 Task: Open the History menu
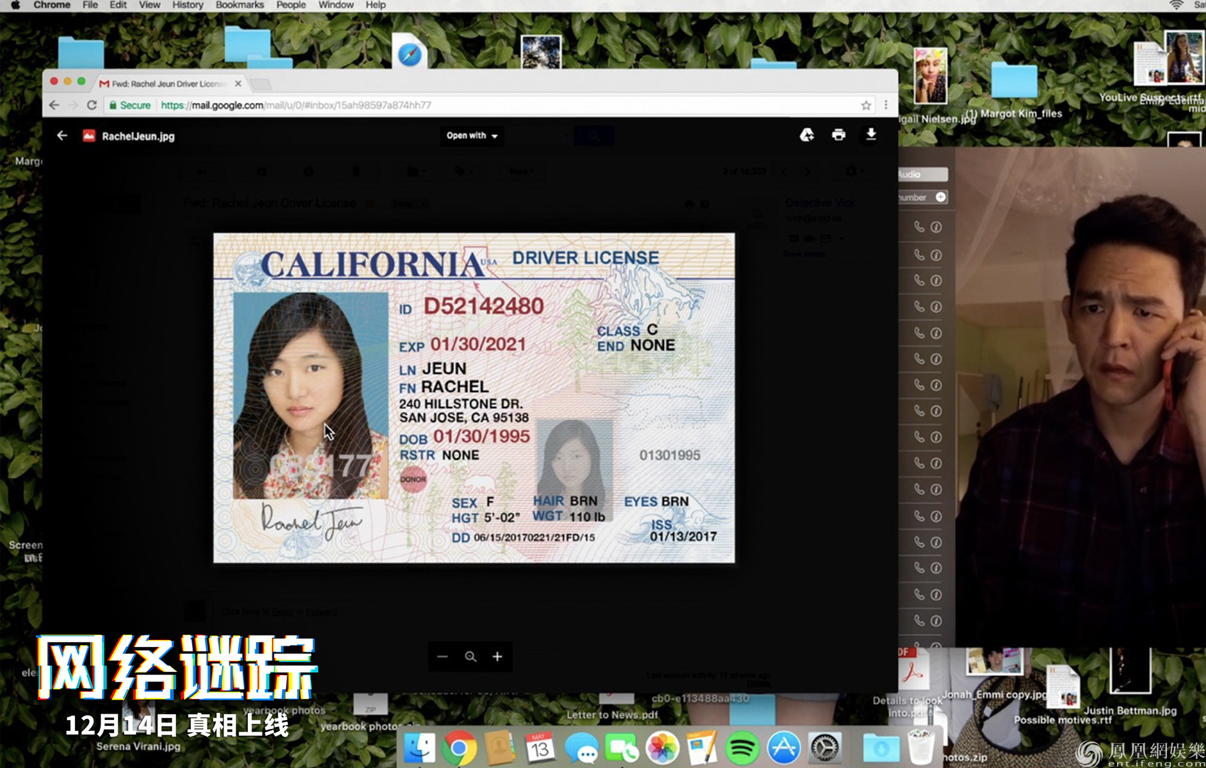pos(188,5)
